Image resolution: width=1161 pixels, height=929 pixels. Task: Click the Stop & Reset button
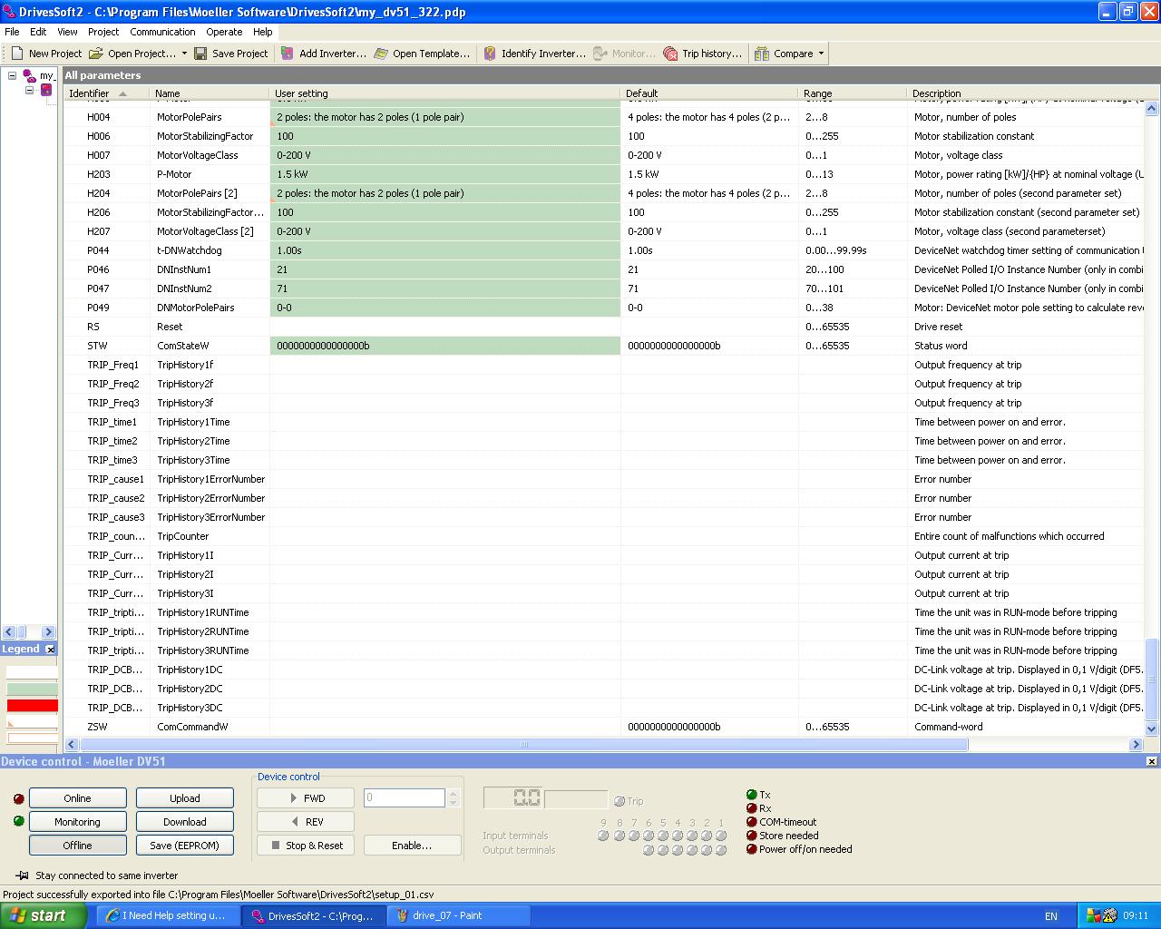(306, 846)
